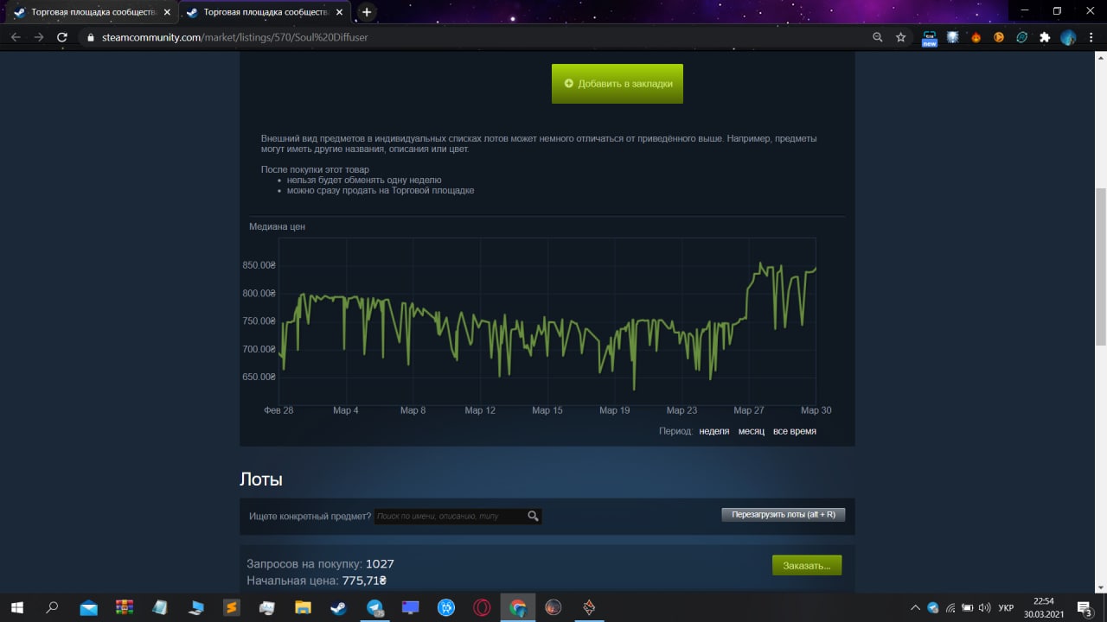1107x622 pixels.
Task: Click the 'Мар 27' date label on chart
Action: (x=749, y=410)
